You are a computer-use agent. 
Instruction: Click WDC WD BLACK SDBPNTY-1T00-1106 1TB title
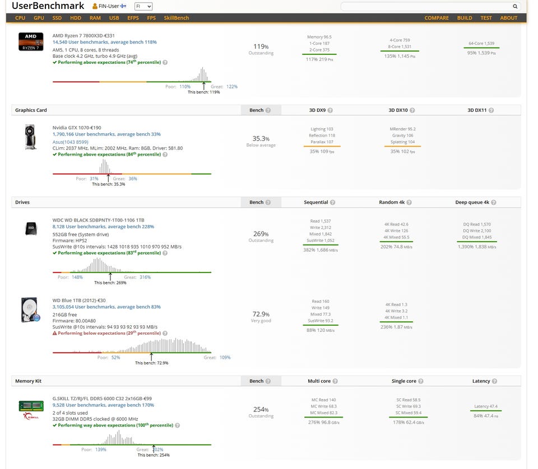(98, 221)
